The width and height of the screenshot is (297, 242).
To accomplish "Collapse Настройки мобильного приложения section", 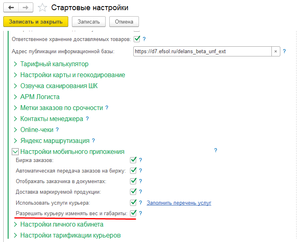I will (x=15, y=152).
